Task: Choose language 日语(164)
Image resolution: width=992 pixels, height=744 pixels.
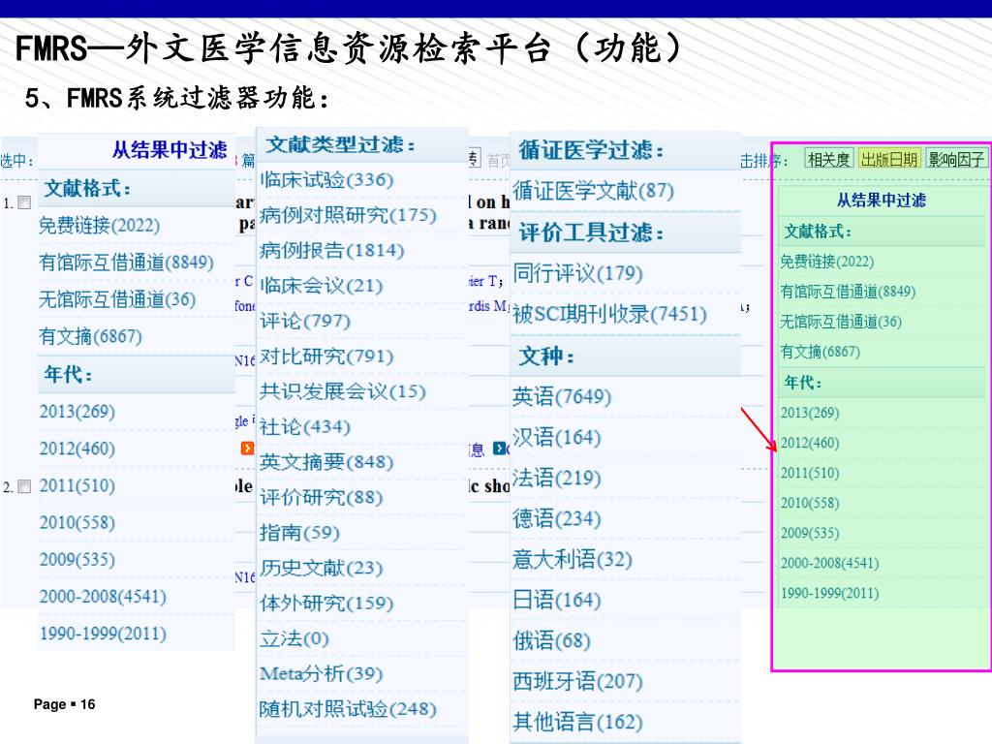Action: tap(557, 600)
